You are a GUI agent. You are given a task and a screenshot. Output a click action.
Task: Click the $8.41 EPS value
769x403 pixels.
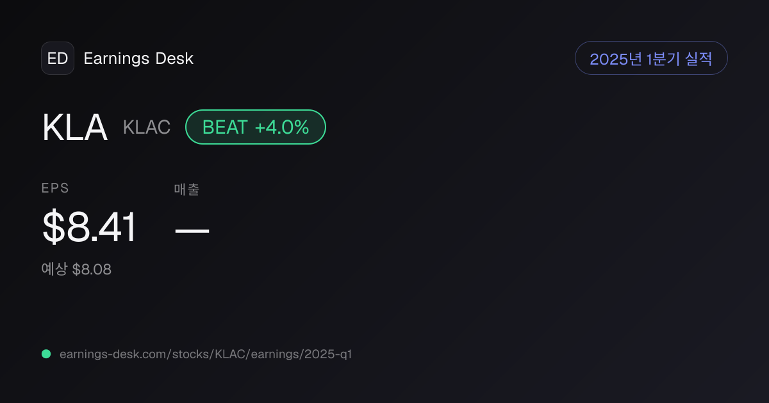pyautogui.click(x=90, y=227)
